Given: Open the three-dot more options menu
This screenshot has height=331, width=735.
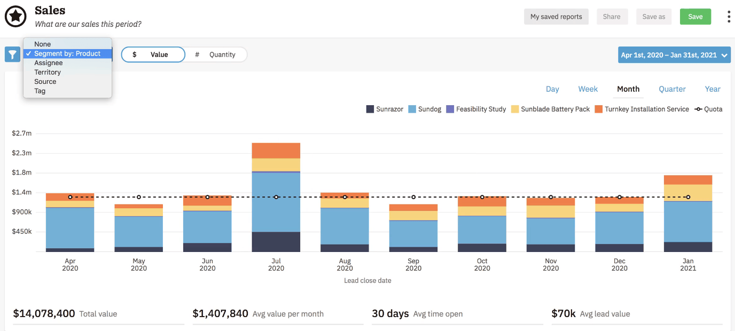Looking at the screenshot, I should click(x=729, y=17).
